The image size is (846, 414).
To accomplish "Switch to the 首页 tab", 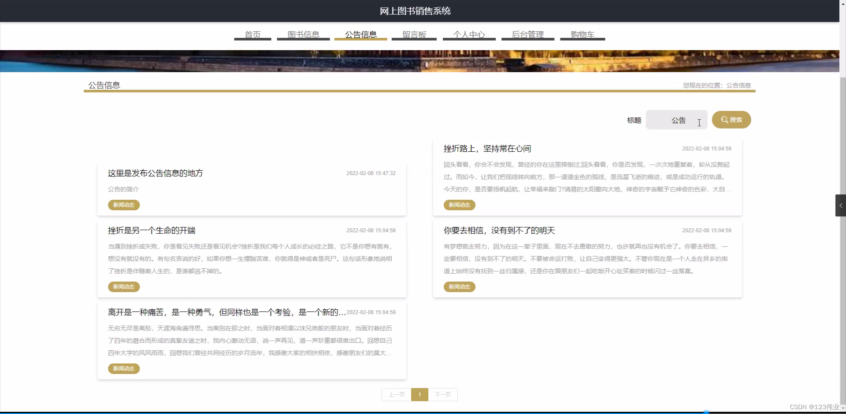I will tap(252, 34).
